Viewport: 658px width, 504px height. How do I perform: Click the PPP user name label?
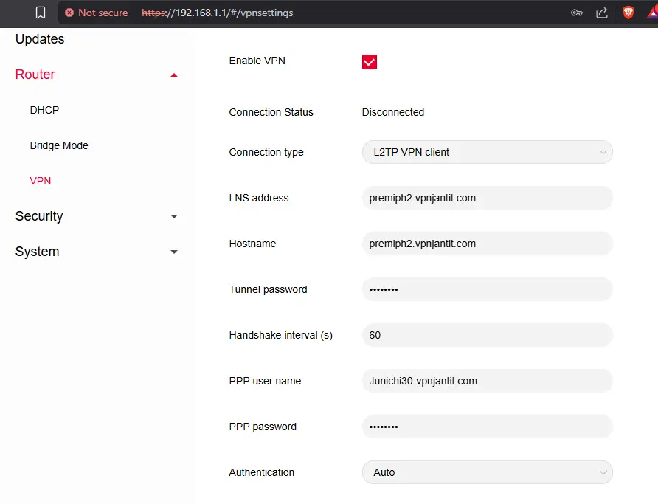(x=265, y=381)
